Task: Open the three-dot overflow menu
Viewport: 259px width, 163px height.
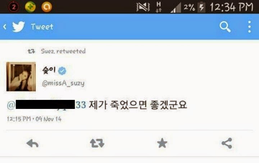Action: [250, 27]
